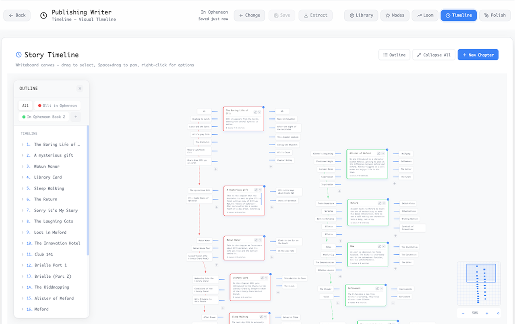Image resolution: width=515 pixels, height=324 pixels.
Task: Select the 'All' filter tab in Outline panel
Action: coord(25,105)
